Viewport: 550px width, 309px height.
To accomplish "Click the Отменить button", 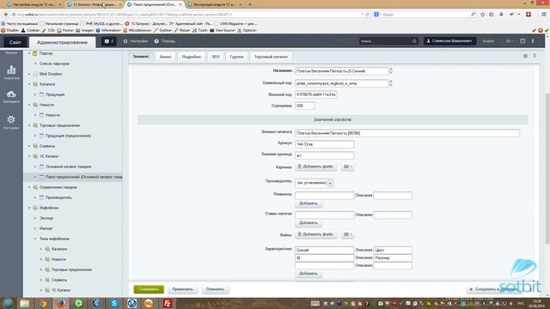I will point(215,289).
